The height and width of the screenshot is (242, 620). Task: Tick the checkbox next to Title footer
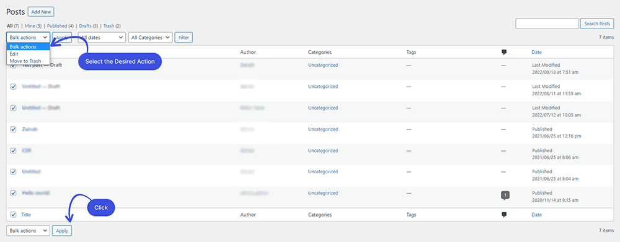tap(13, 215)
